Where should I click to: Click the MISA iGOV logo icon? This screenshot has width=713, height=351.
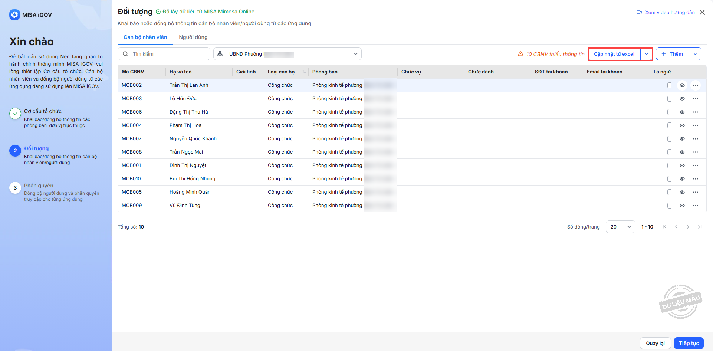[14, 15]
